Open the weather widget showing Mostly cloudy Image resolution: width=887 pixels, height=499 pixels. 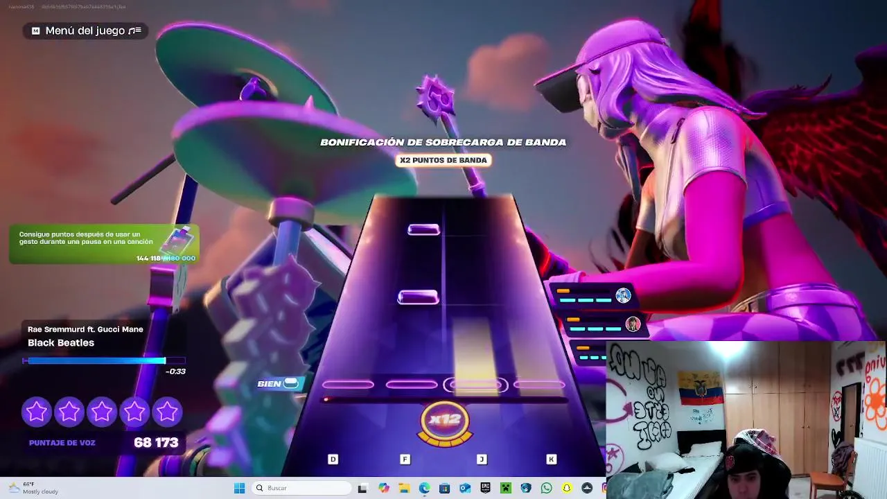point(33,488)
